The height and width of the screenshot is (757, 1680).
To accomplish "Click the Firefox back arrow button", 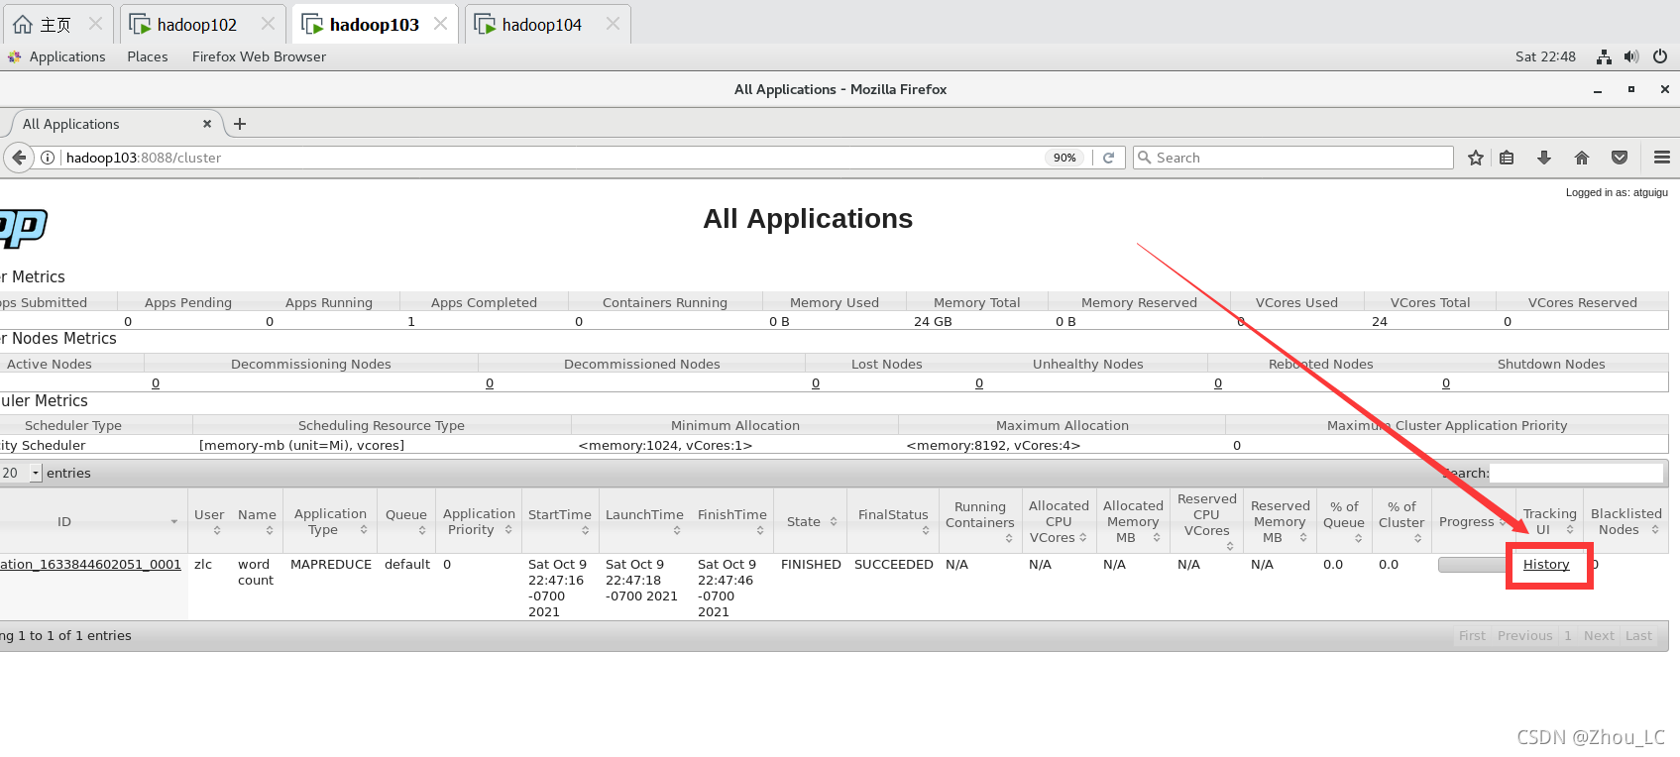I will point(19,158).
